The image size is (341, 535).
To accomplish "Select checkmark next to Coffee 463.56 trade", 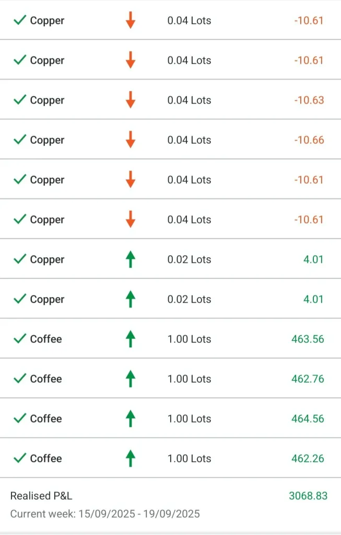I will [20, 339].
